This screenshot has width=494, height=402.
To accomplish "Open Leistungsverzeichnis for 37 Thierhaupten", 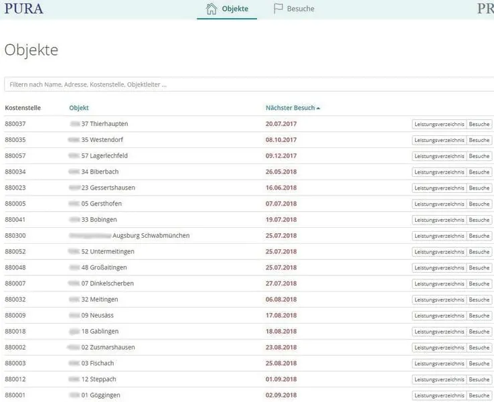I will tap(438, 124).
